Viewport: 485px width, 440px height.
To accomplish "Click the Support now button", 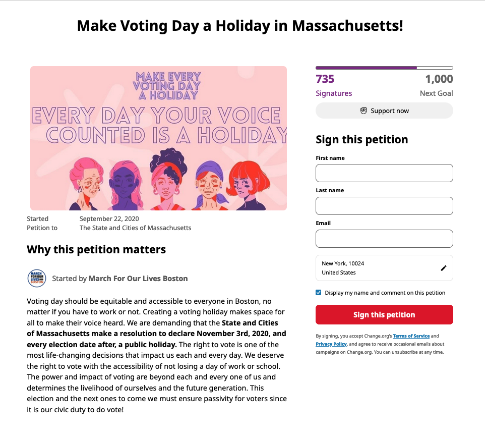I will pos(384,111).
